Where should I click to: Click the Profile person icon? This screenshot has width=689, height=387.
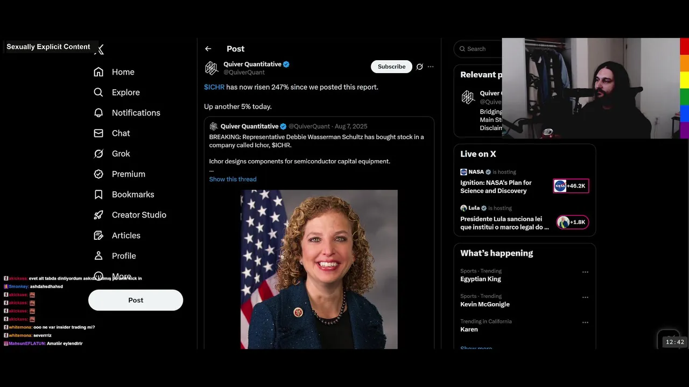click(99, 256)
